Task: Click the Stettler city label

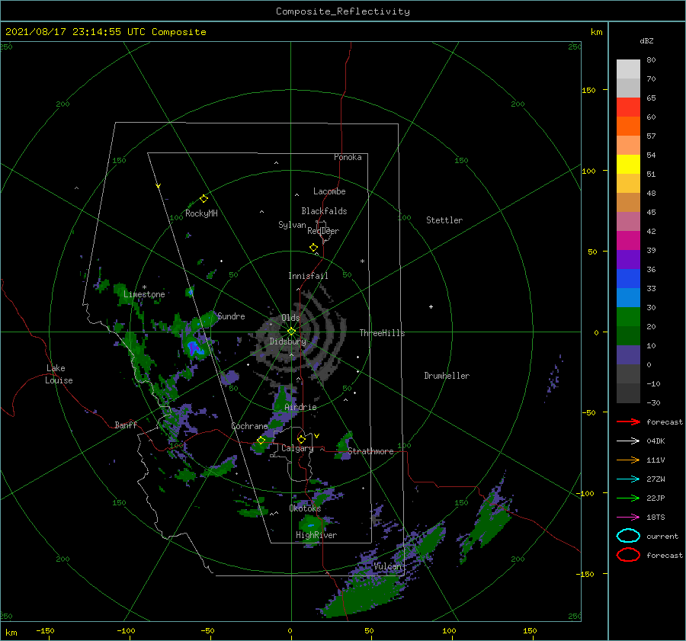Action: tap(444, 220)
